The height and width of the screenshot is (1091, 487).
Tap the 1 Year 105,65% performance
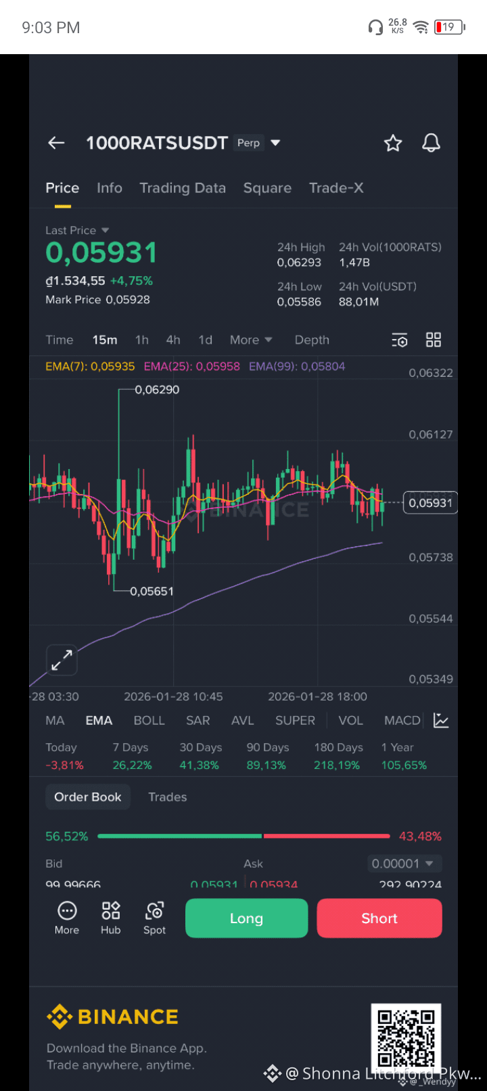tap(404, 756)
